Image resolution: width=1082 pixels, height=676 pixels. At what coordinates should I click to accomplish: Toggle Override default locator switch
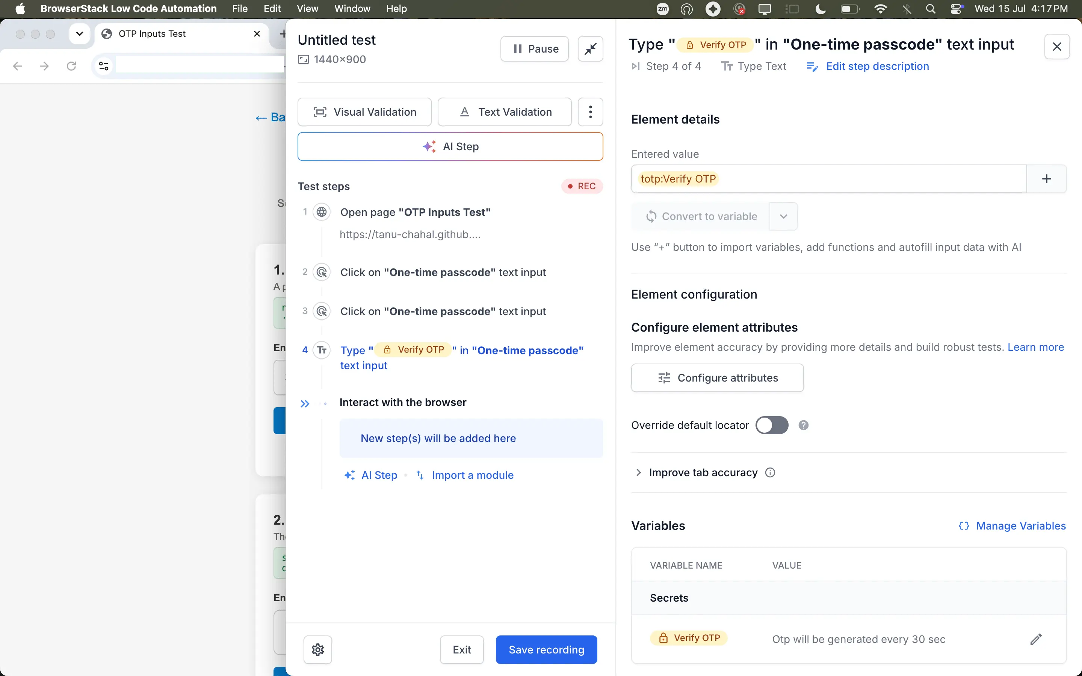[x=772, y=425]
